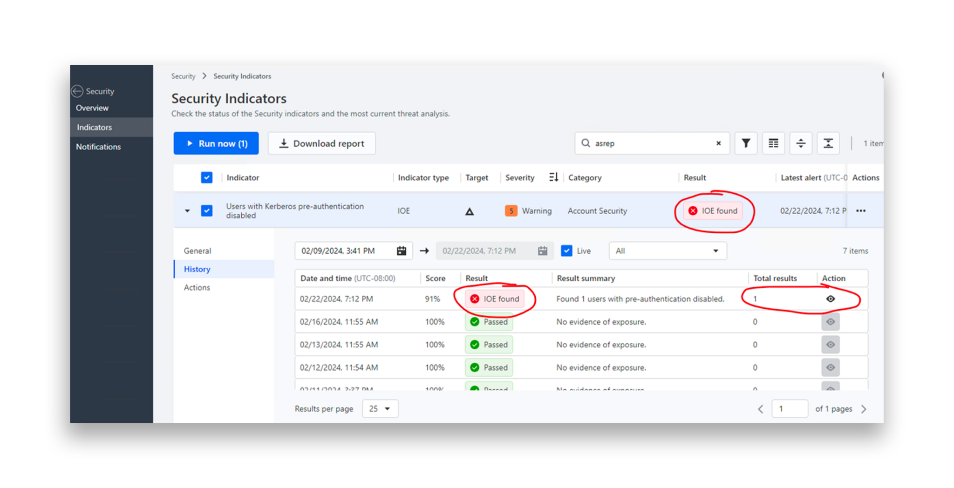954x488 pixels.
Task: Open start date calendar picker
Action: pos(401,251)
